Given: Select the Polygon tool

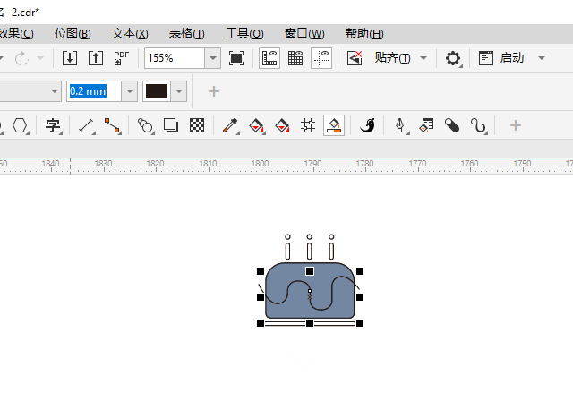Looking at the screenshot, I should [x=20, y=126].
